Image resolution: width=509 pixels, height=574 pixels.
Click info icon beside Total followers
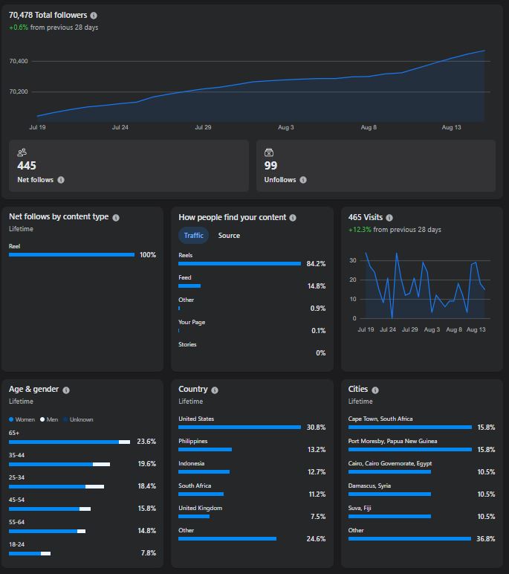pos(94,16)
